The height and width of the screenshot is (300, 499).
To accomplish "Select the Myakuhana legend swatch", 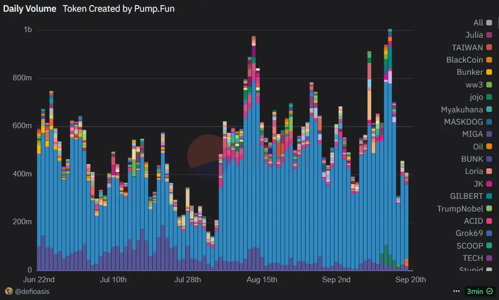I will click(x=489, y=109).
